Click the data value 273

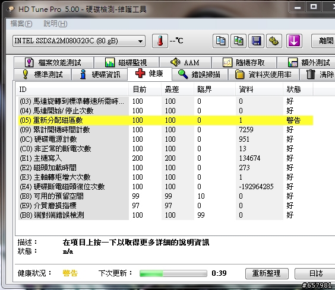(x=244, y=167)
